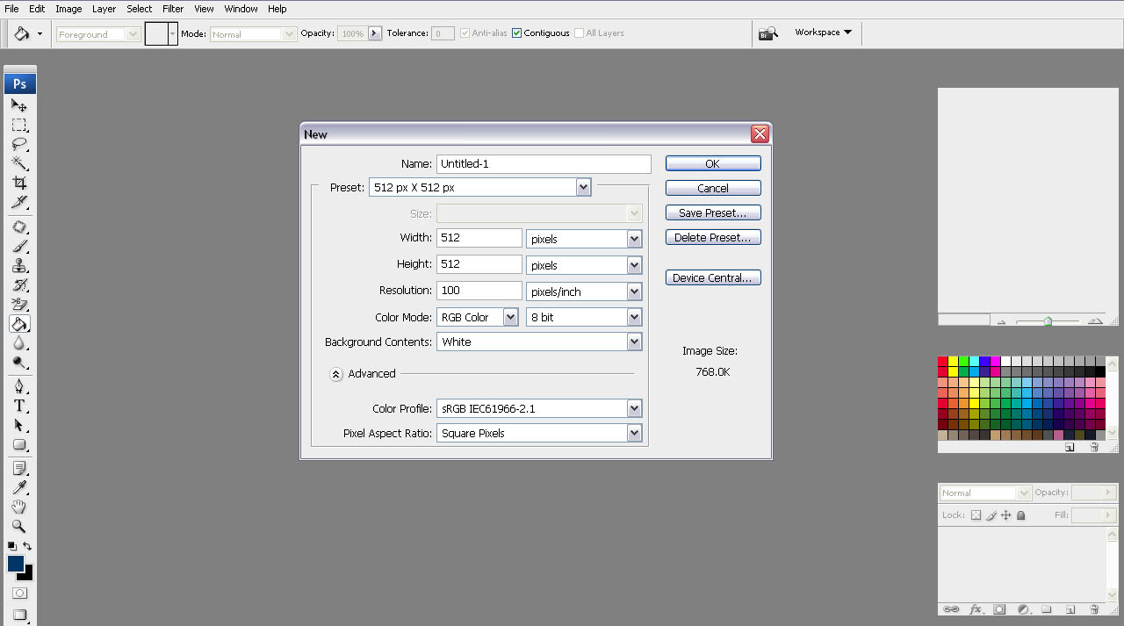The height and width of the screenshot is (626, 1124).
Task: Select the Slice tool
Action: (x=19, y=202)
